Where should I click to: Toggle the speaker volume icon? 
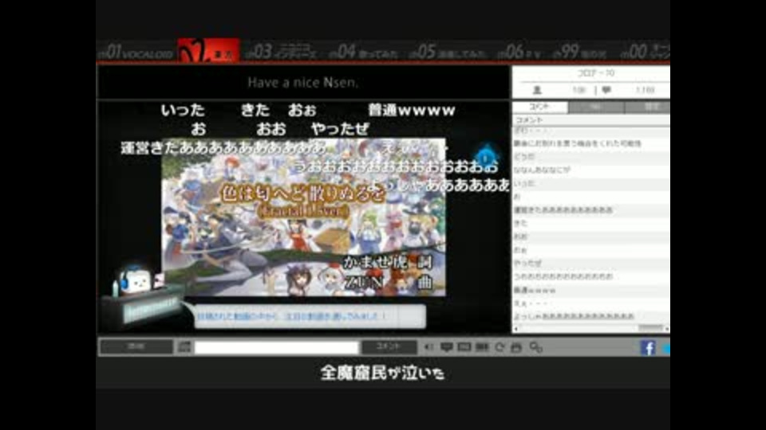point(428,347)
